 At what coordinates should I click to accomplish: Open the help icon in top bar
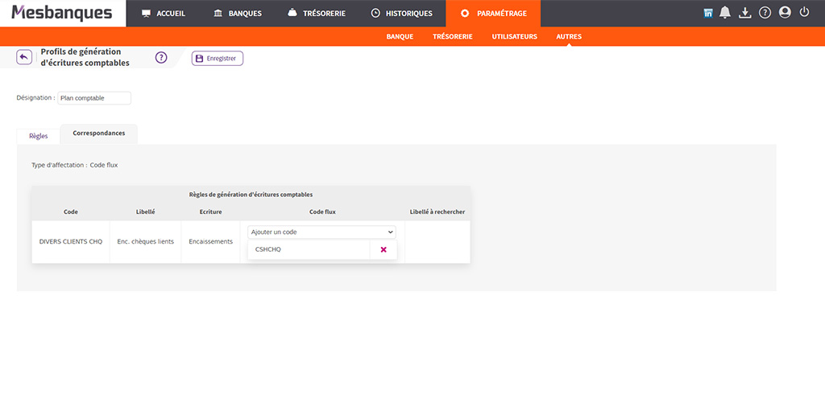[765, 13]
